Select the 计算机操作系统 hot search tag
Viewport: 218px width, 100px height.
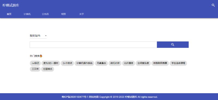84,63
